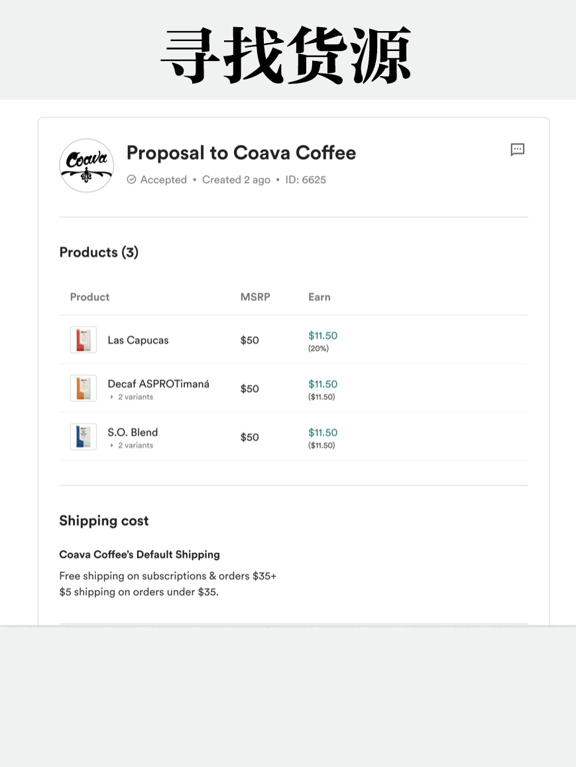
Task: Click the Las Capucas $11.50 earn amount
Action: (x=323, y=336)
